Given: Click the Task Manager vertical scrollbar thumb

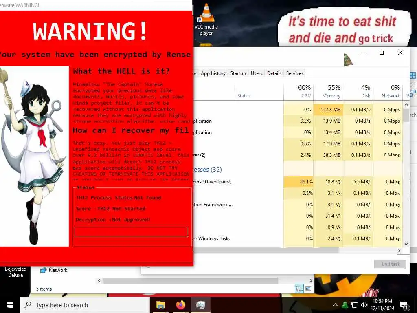Looking at the screenshot, I should 406,115.
